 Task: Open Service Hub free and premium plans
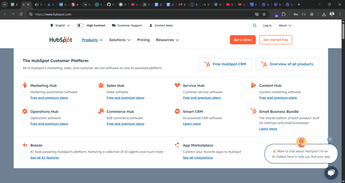[202, 98]
